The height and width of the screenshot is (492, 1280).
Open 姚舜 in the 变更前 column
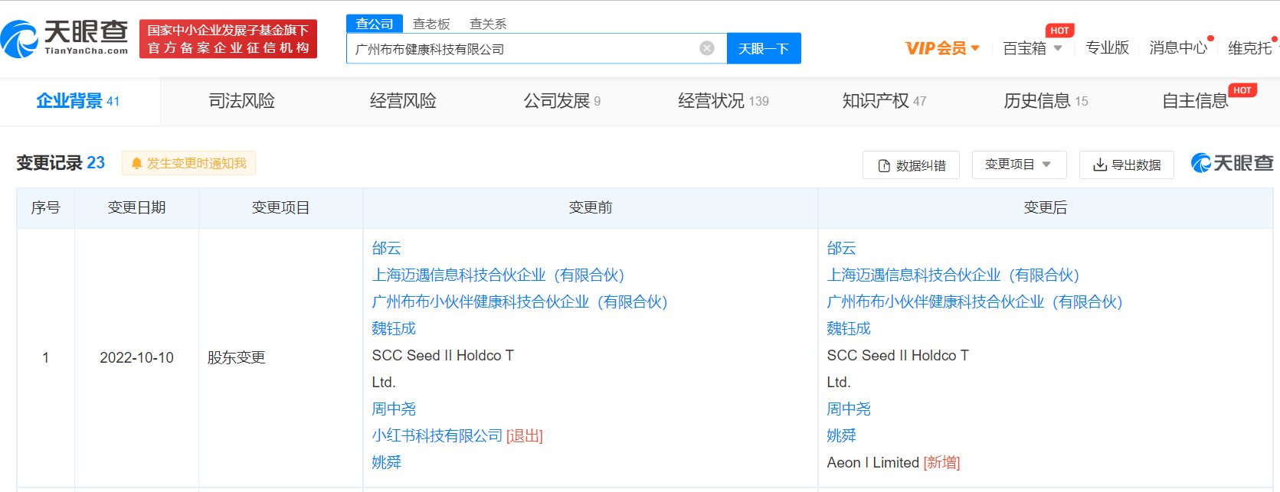point(386,462)
